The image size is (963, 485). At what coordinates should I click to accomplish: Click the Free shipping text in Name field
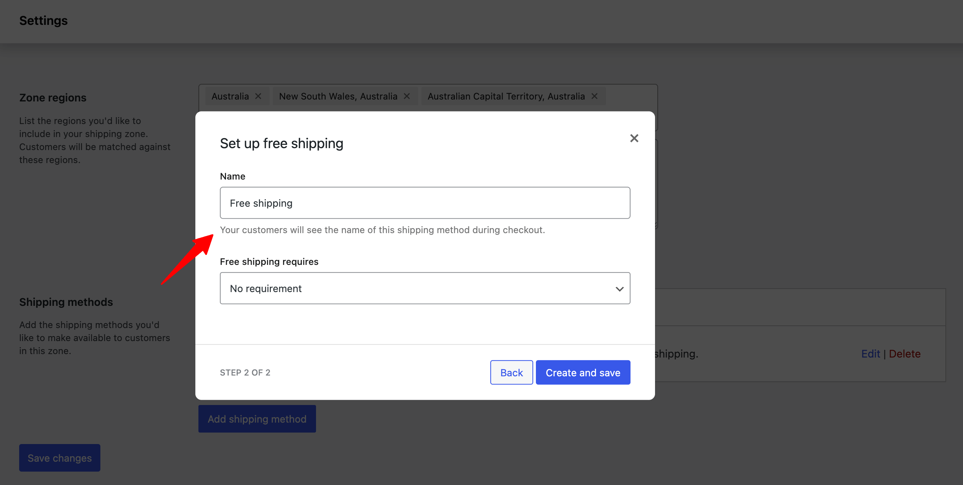(x=261, y=203)
